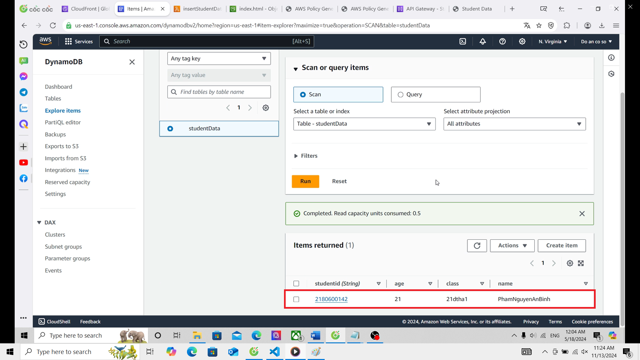
Task: Select the Query radio option
Action: tap(400, 95)
